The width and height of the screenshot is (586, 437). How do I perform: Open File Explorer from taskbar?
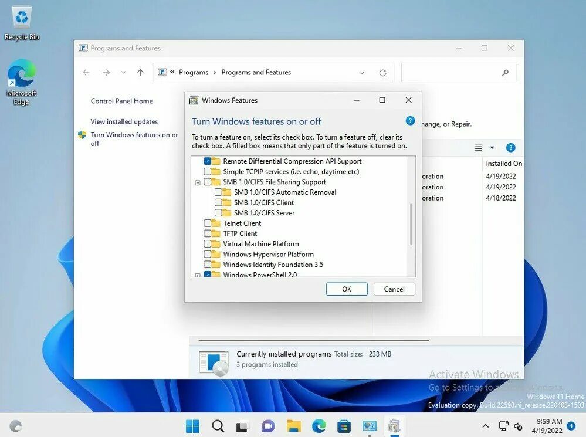tap(293, 426)
